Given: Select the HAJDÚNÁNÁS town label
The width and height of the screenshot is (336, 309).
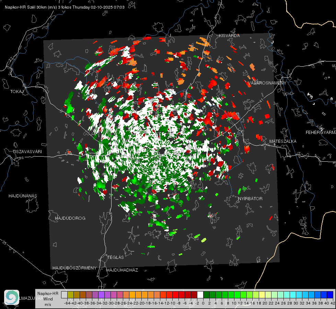Looking at the screenshot, I should click(x=23, y=196).
